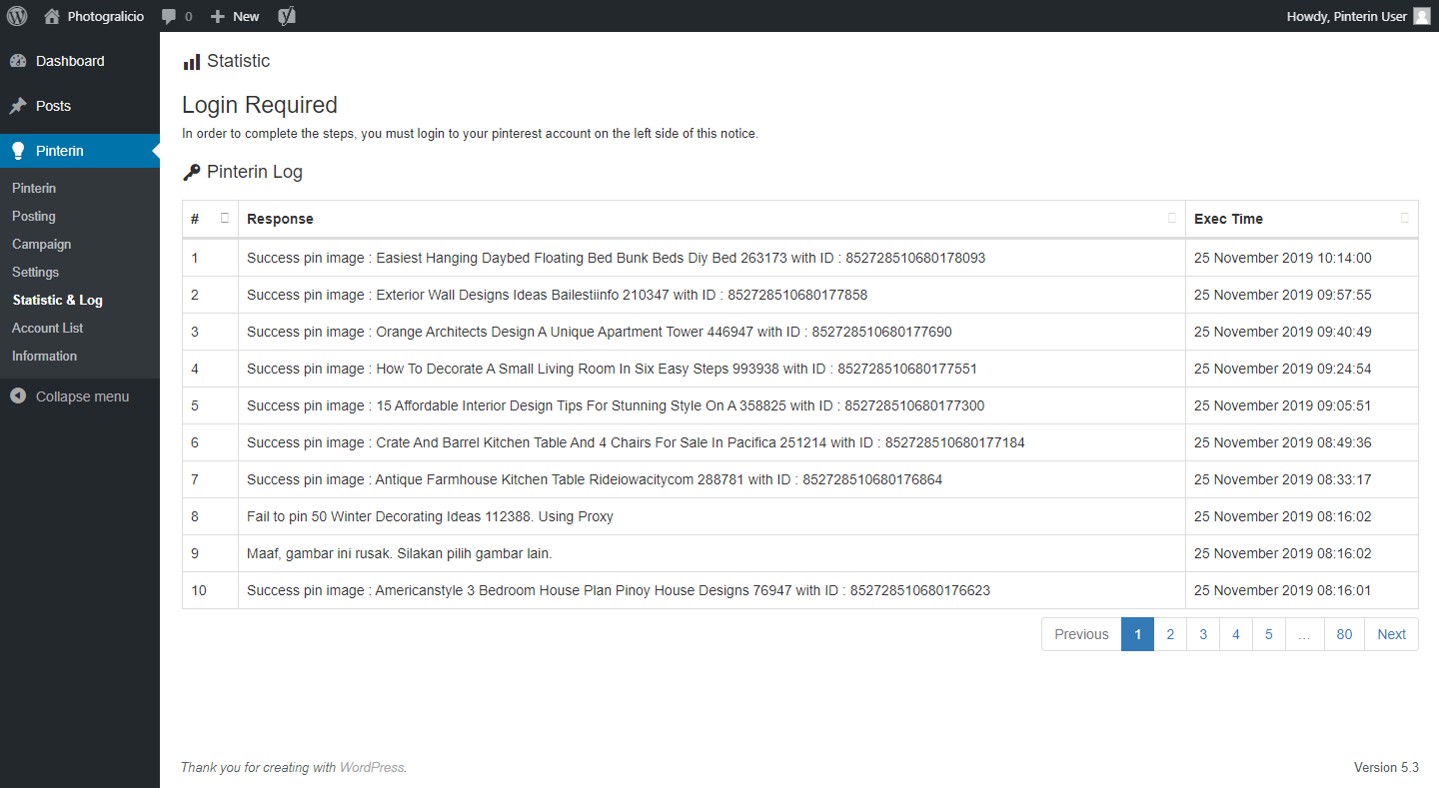Click the 15 Affordable Interior Design Tips response
The image size is (1439, 788).
[x=616, y=405]
